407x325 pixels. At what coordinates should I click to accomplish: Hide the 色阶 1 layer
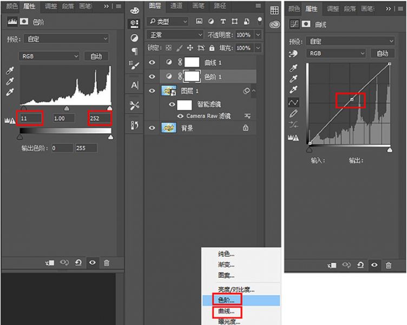click(152, 76)
